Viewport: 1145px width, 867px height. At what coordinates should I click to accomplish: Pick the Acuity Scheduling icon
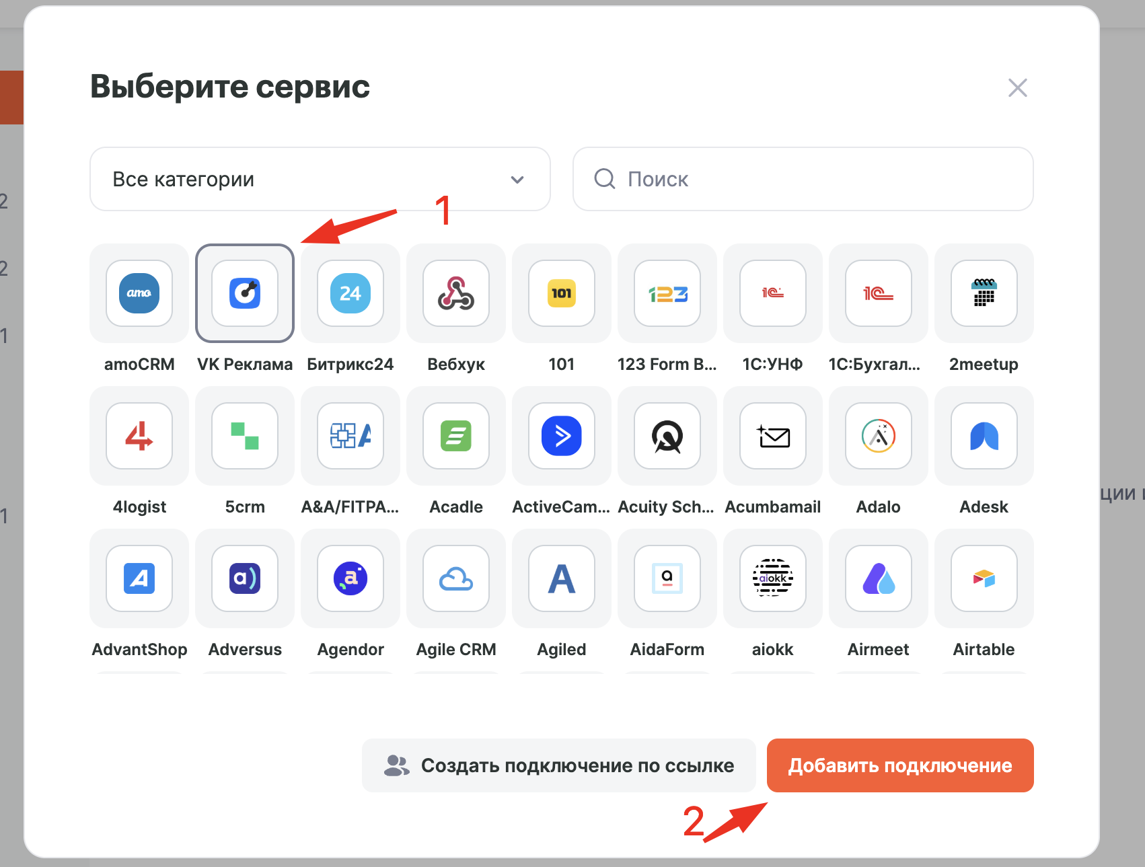[x=667, y=436]
